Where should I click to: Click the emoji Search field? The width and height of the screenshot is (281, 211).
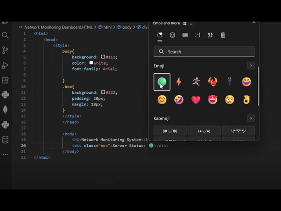204,52
